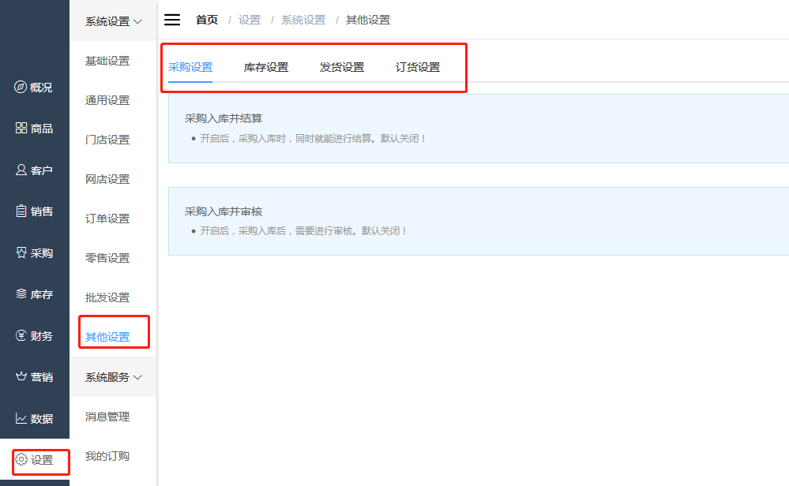Open 零售设置 submenu item
Screen dimensions: 789x486
(x=107, y=258)
